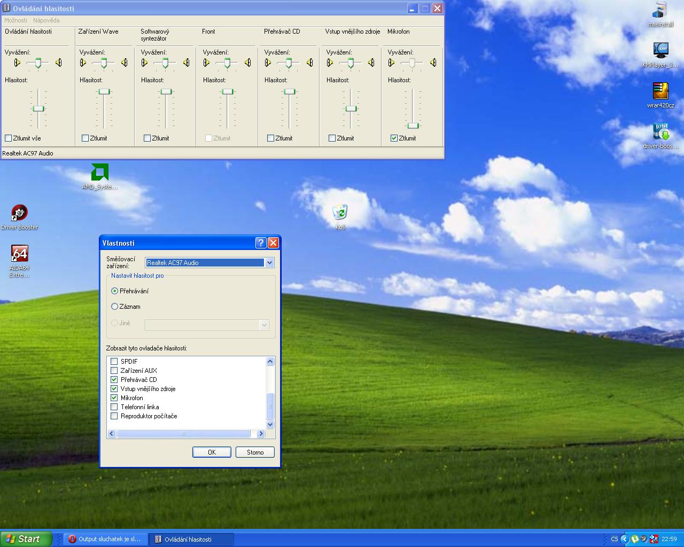Open the AIDA64 Extreme desktop shortcut
684x547 pixels.
tap(20, 254)
